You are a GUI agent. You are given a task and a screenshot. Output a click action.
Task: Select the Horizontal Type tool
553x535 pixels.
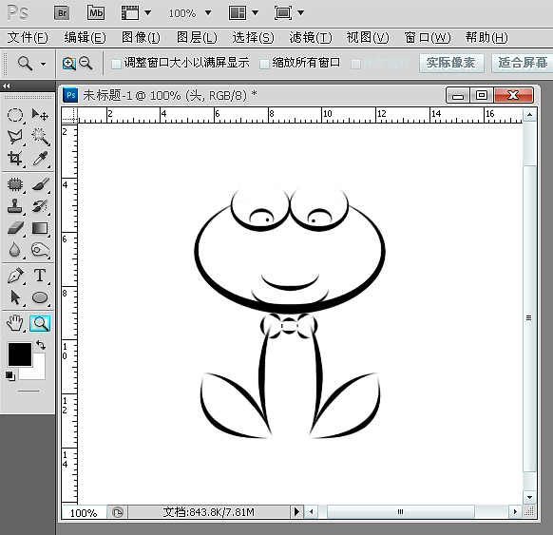tap(40, 276)
